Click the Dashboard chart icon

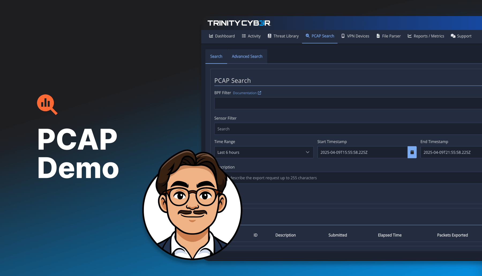pos(211,36)
